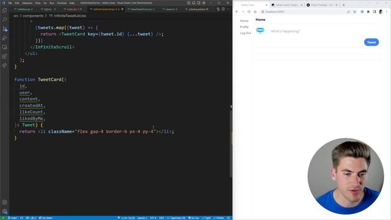Screen dimensions: 391x220
Task: Open the Chrome side panel icon
Action: 375,12
